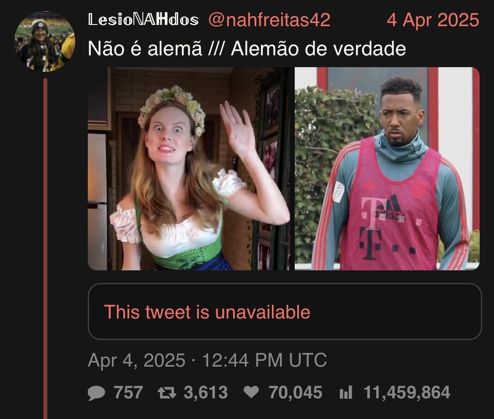
Task: Open the @nahfreitas42 handle link
Action: pyautogui.click(x=269, y=20)
